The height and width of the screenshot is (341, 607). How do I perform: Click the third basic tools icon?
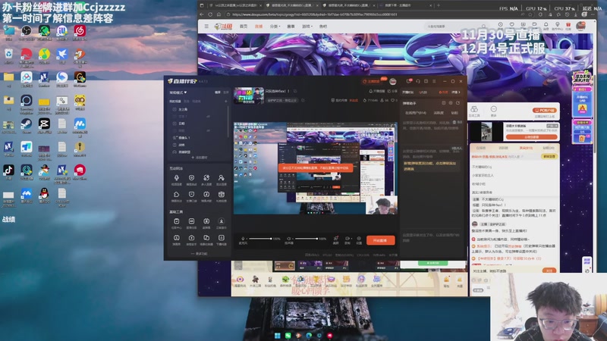(x=206, y=221)
